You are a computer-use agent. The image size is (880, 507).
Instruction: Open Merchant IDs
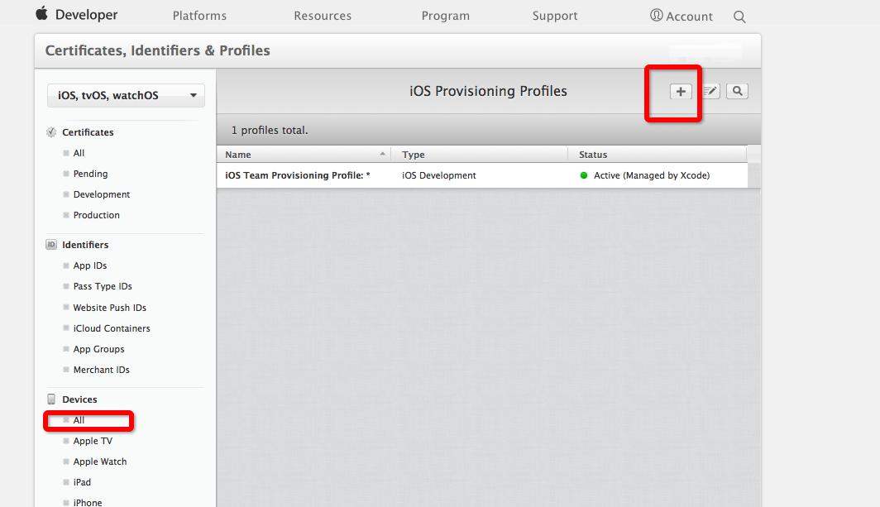(x=102, y=370)
